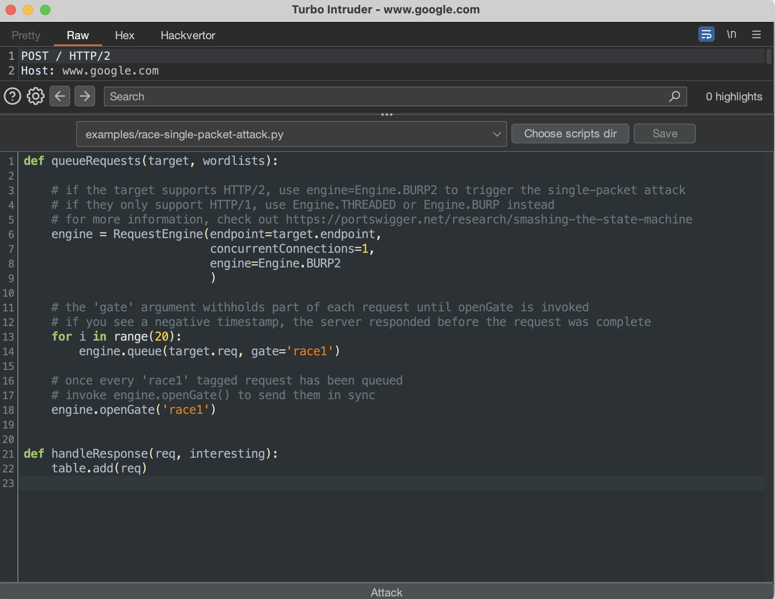Viewport: 775px width, 599px height.
Task: Click the Choose scripts dir button
Action: pyautogui.click(x=570, y=134)
